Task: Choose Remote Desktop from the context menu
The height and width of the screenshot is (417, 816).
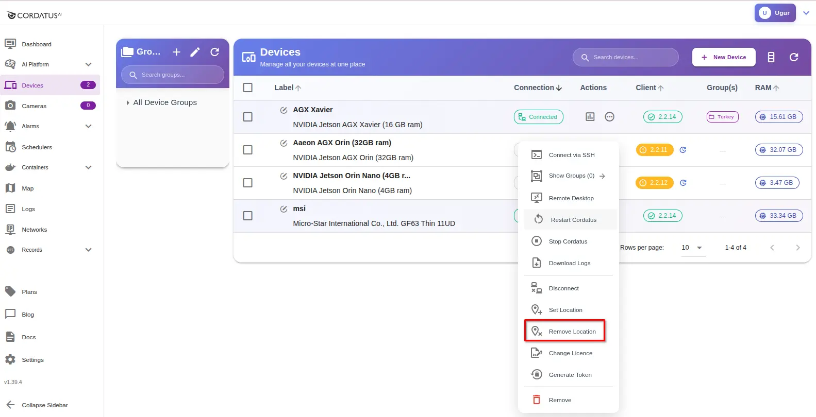Action: coord(571,198)
